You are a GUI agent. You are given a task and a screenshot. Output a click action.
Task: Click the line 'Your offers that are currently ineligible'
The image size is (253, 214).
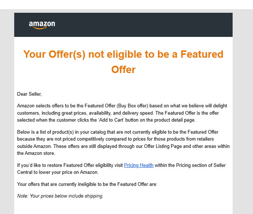pyautogui.click(x=87, y=184)
